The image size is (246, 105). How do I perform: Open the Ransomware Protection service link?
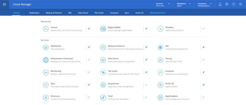coord(62,58)
